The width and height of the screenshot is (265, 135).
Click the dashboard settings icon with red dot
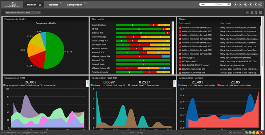pyautogui.click(x=260, y=13)
